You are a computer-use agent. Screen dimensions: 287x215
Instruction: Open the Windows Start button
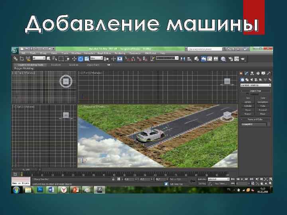[x=16, y=190]
